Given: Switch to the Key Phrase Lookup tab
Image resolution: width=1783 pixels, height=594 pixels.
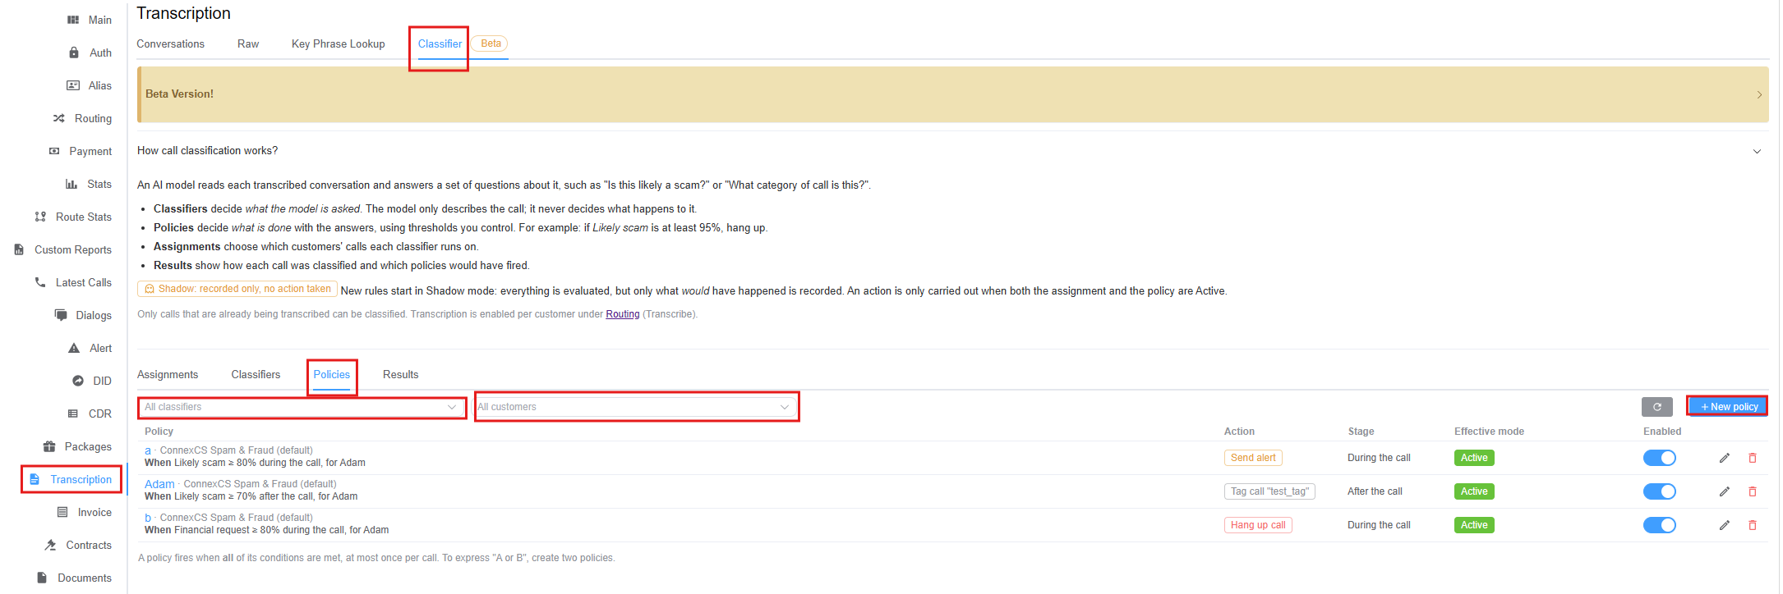Looking at the screenshot, I should click(339, 43).
